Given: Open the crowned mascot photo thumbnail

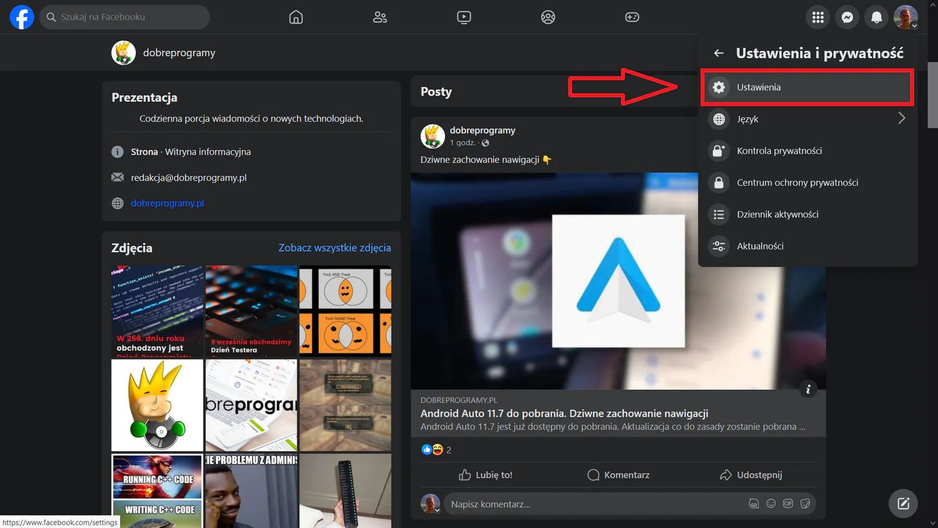Looking at the screenshot, I should point(157,405).
